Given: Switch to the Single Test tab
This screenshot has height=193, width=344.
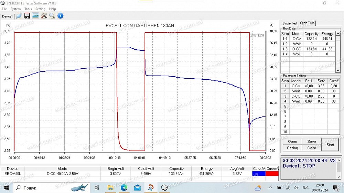Looking at the screenshot, I should 290,23.
